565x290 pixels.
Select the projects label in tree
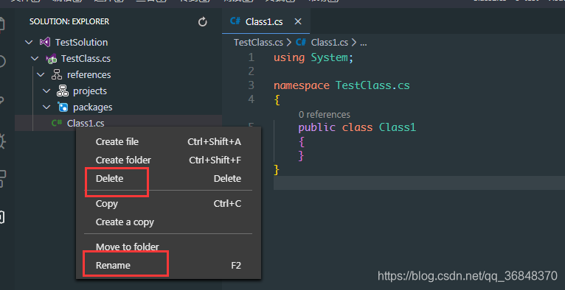pyautogui.click(x=90, y=91)
